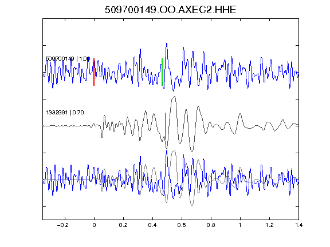
Task: Click the green pick marker on top trace
Action: pyautogui.click(x=162, y=72)
